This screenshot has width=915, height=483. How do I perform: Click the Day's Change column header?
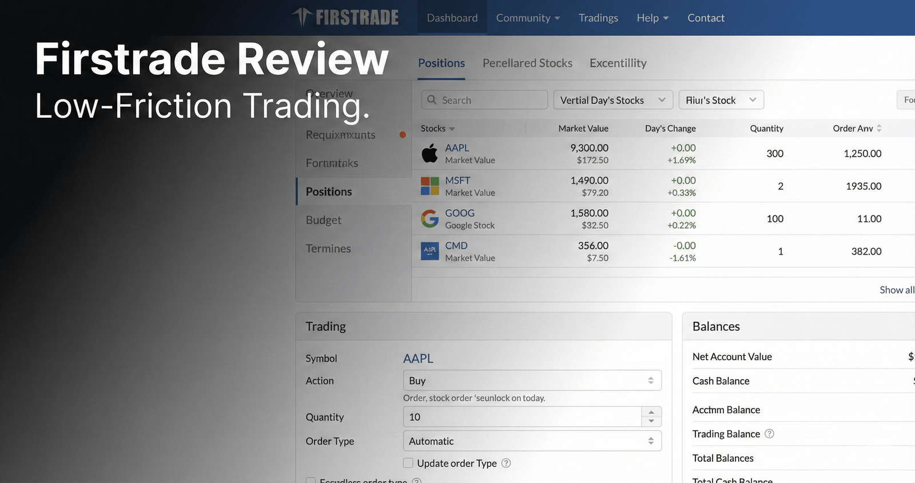point(670,129)
